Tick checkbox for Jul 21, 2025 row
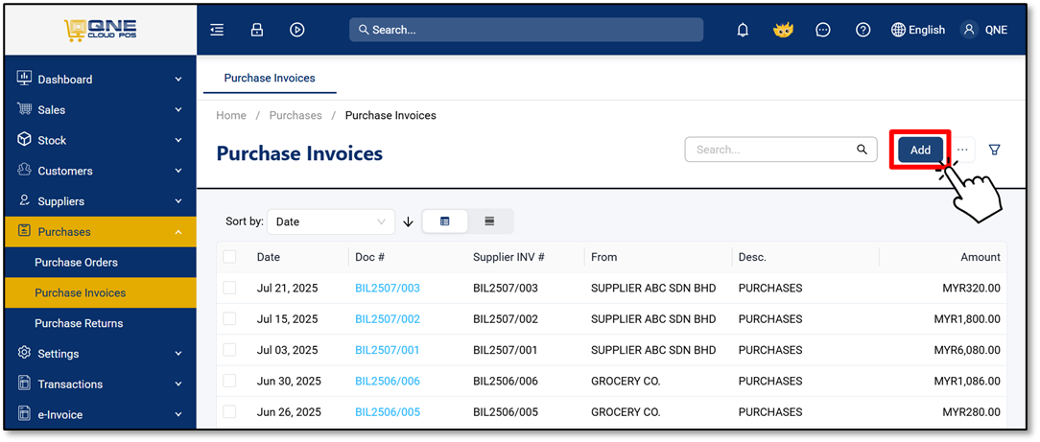The width and height of the screenshot is (1040, 442). point(229,288)
